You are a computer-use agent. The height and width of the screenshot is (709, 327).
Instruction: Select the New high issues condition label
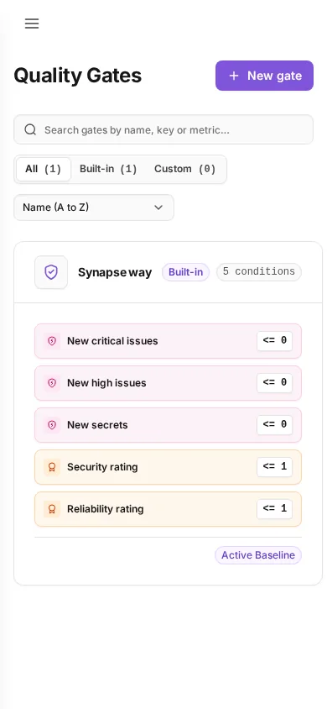click(106, 383)
